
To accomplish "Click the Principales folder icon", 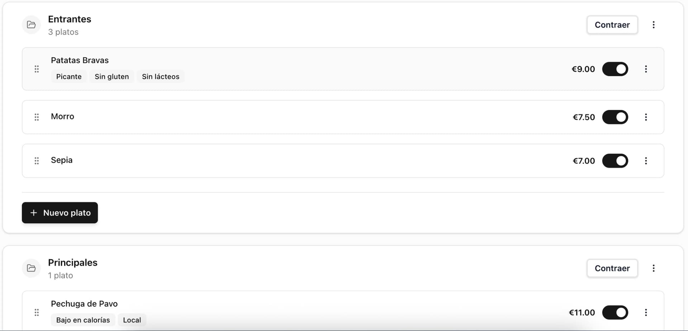I will (x=31, y=268).
